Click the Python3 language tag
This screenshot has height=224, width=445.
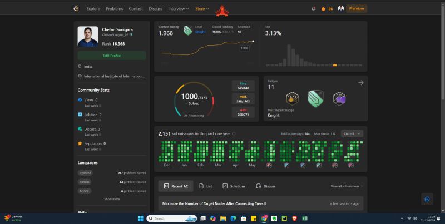pyautogui.click(x=85, y=173)
